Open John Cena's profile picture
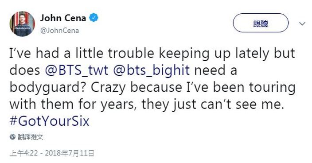Viewport: 312px width, 163px height. click(22, 24)
